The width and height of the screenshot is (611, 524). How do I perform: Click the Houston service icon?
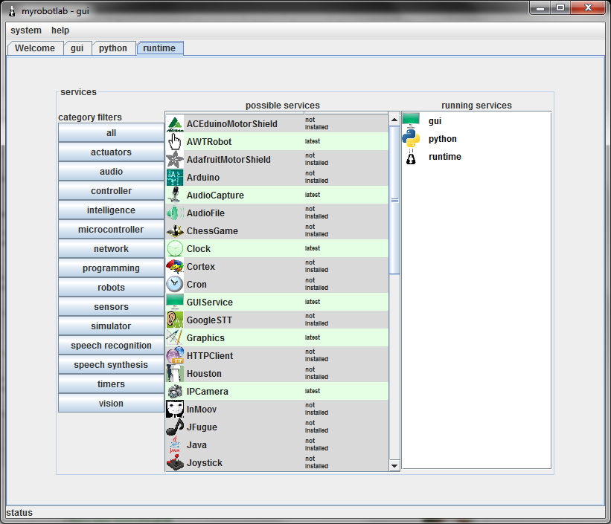tap(175, 374)
